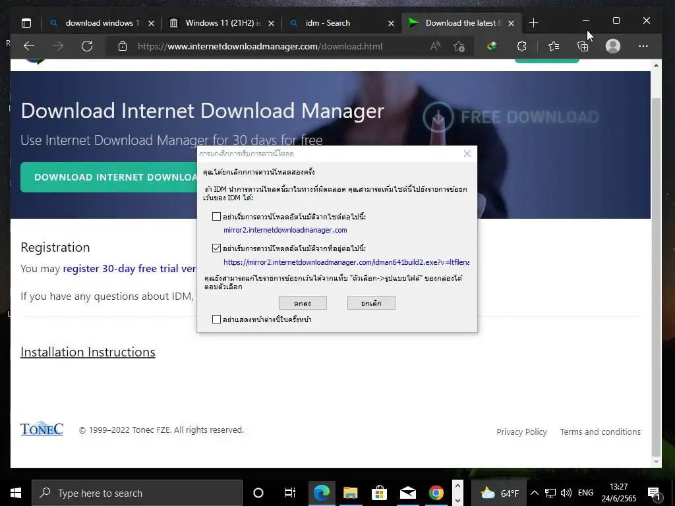The image size is (675, 506).
Task: Open mirror2.internetdownloadmanager.com link
Action: pyautogui.click(x=285, y=230)
